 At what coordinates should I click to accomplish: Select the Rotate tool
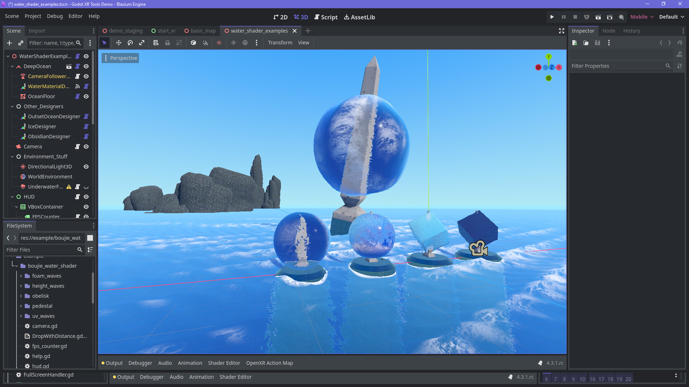click(130, 43)
